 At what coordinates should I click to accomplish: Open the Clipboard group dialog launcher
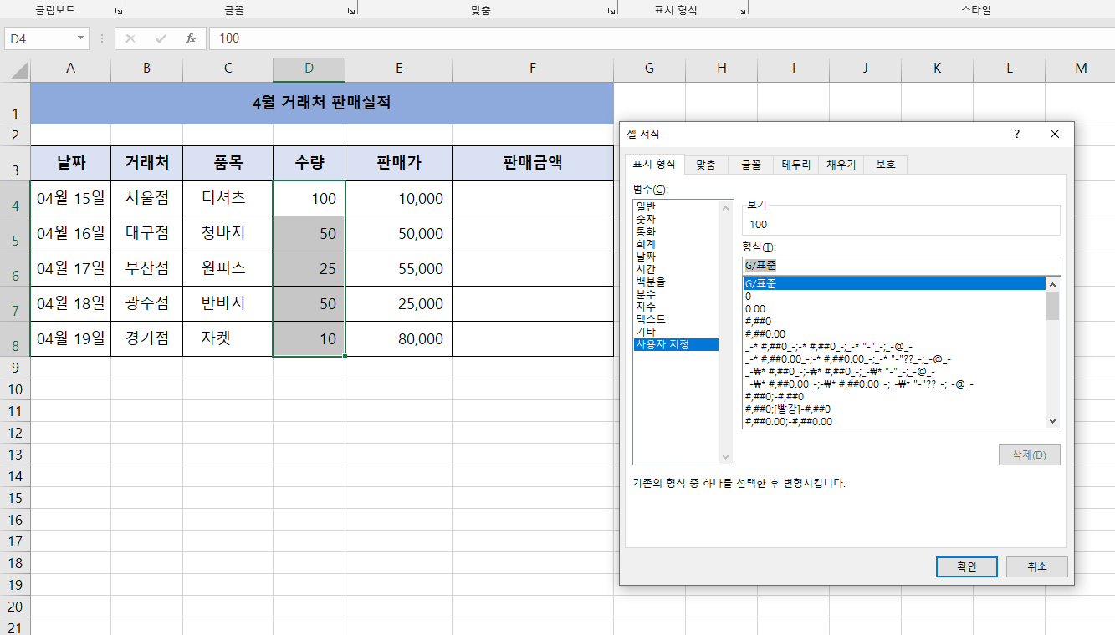click(x=119, y=11)
